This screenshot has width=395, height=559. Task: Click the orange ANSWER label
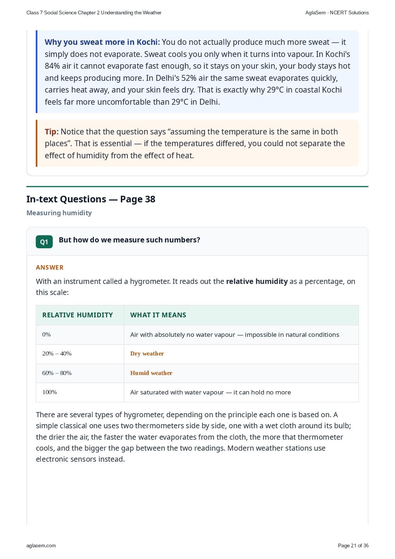click(50, 267)
